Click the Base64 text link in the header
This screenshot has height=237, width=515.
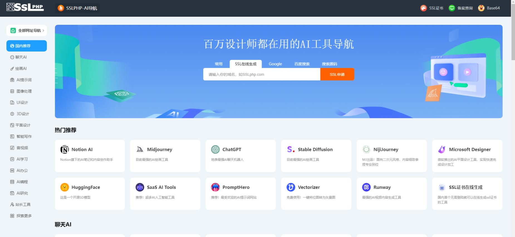(x=493, y=8)
